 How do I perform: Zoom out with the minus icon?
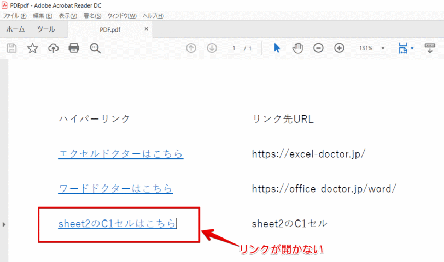pos(318,48)
